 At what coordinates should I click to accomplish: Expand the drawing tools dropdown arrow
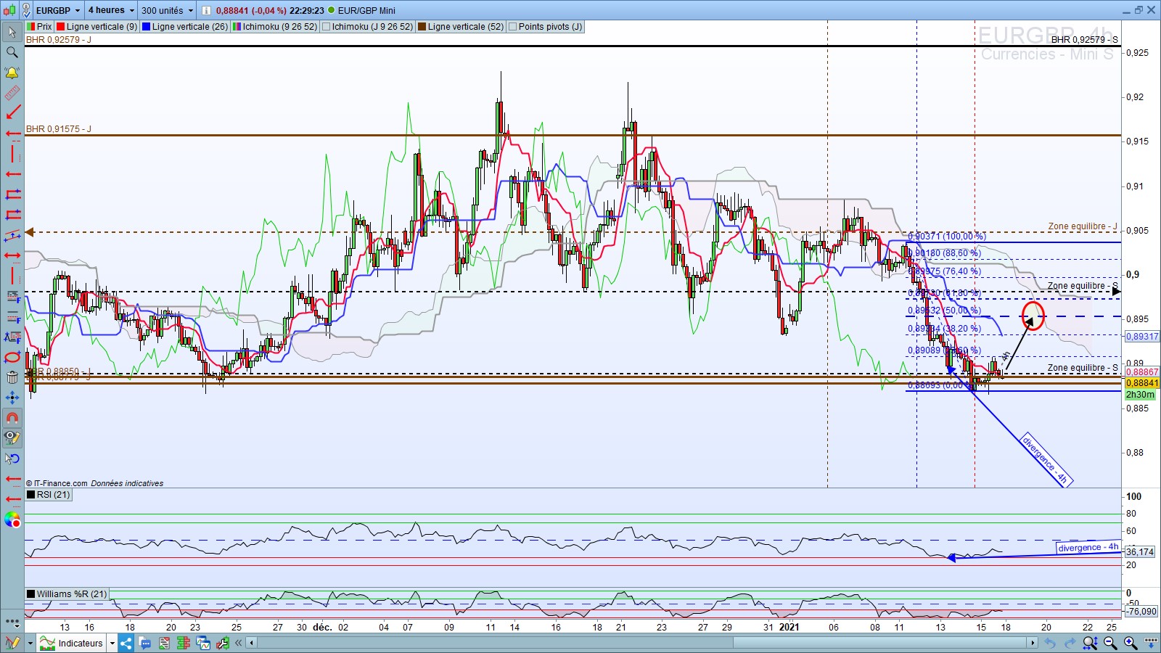tap(30, 643)
